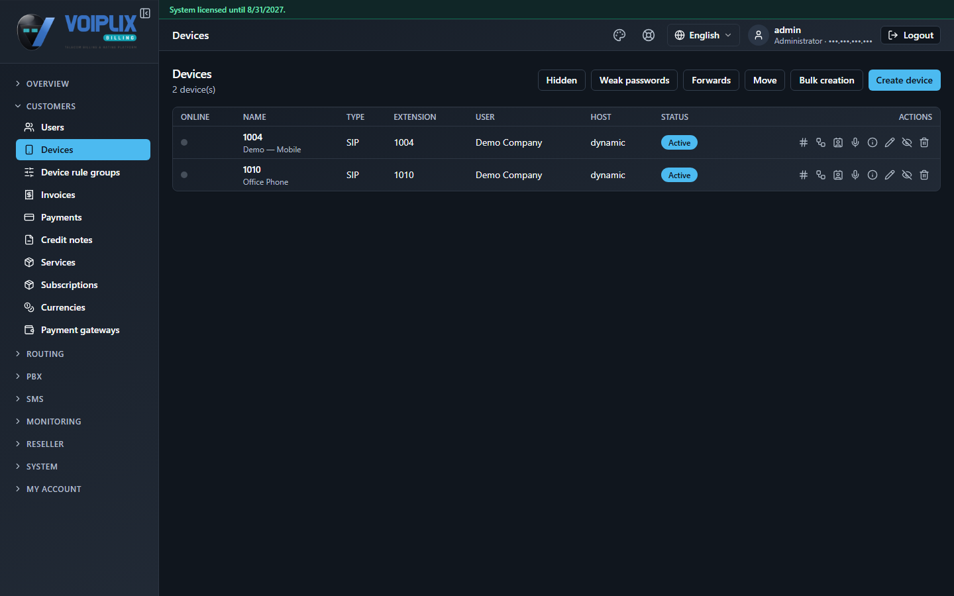
Task: Open the admin user profile
Action: [810, 35]
